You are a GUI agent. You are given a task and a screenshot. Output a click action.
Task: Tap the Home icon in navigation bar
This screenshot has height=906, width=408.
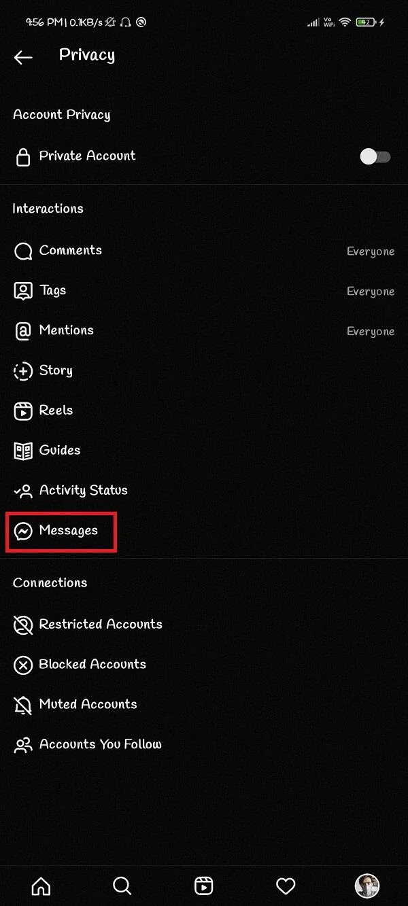click(x=41, y=886)
